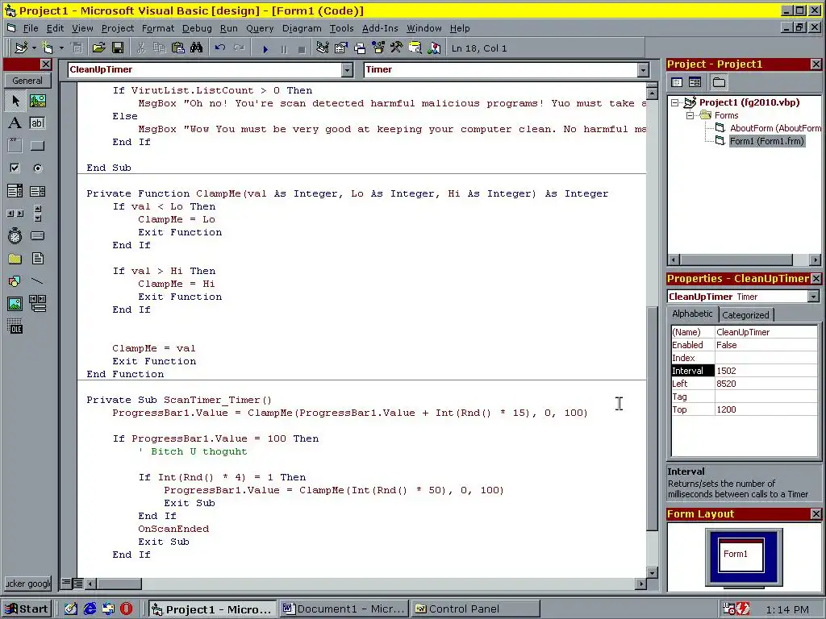The height and width of the screenshot is (619, 826).
Task: Click the Visual Component Manager icon
Action: 433,48
